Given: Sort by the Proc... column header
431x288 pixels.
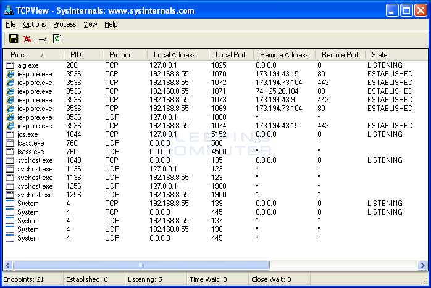Looking at the screenshot, I should [33, 55].
